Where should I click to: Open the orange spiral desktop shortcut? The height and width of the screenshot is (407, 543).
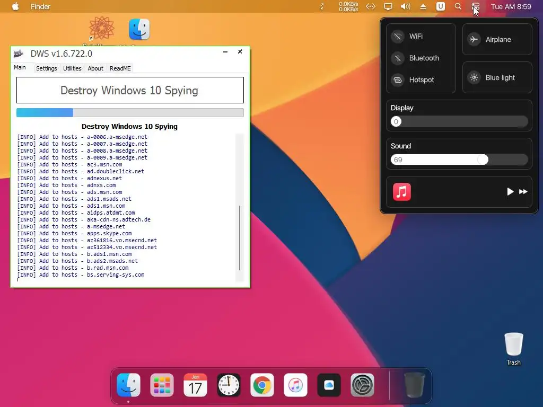click(x=101, y=29)
